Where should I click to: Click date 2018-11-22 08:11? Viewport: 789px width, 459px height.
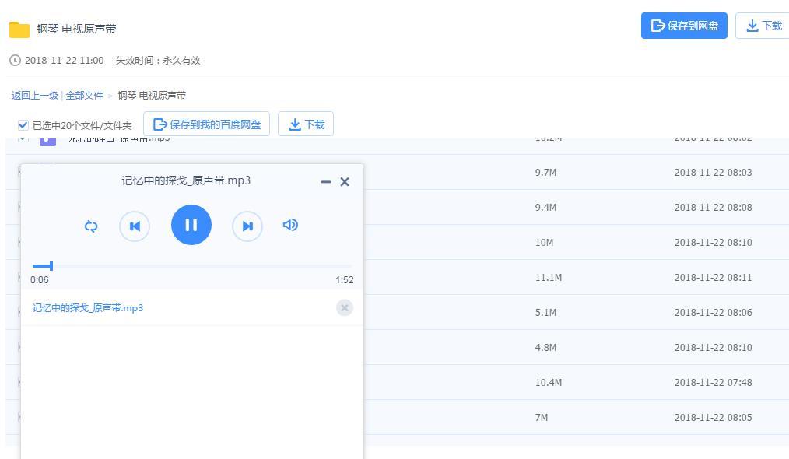tap(713, 277)
